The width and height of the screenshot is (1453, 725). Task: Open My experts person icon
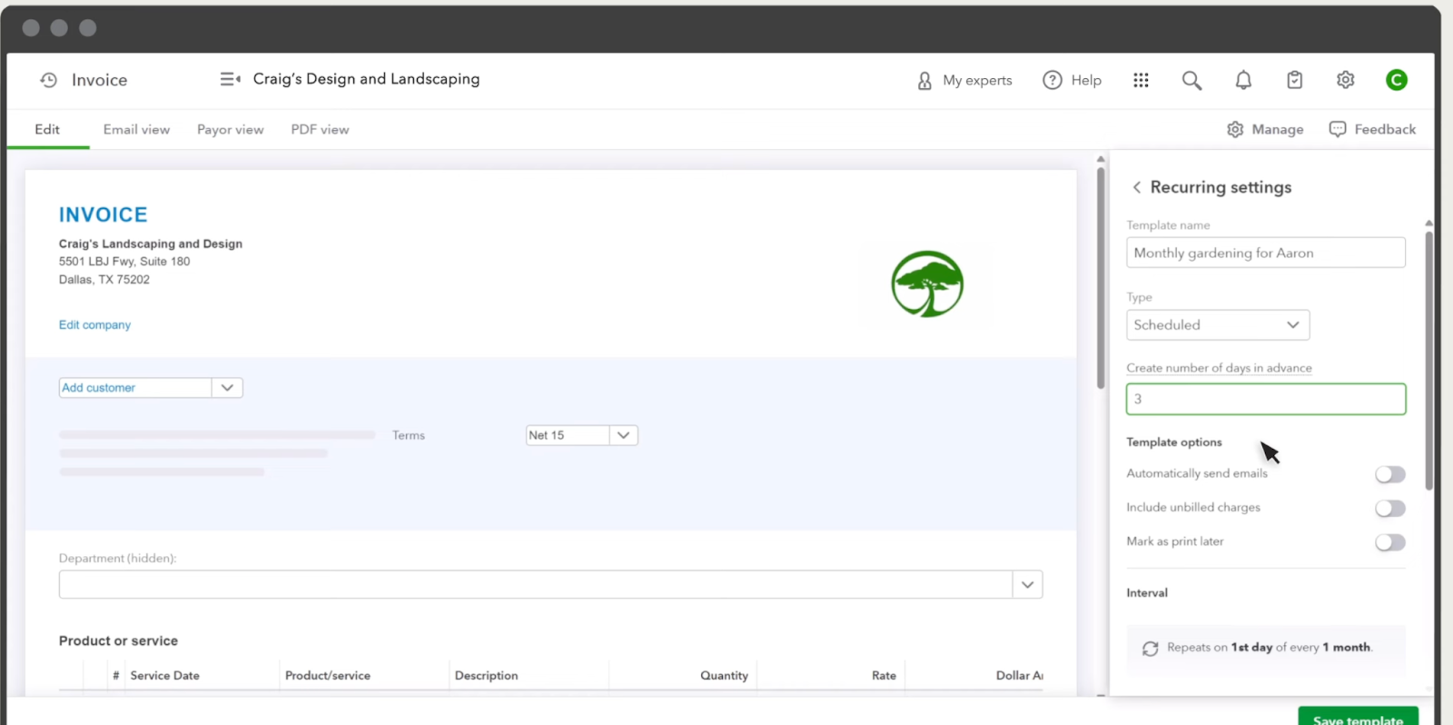click(x=924, y=81)
